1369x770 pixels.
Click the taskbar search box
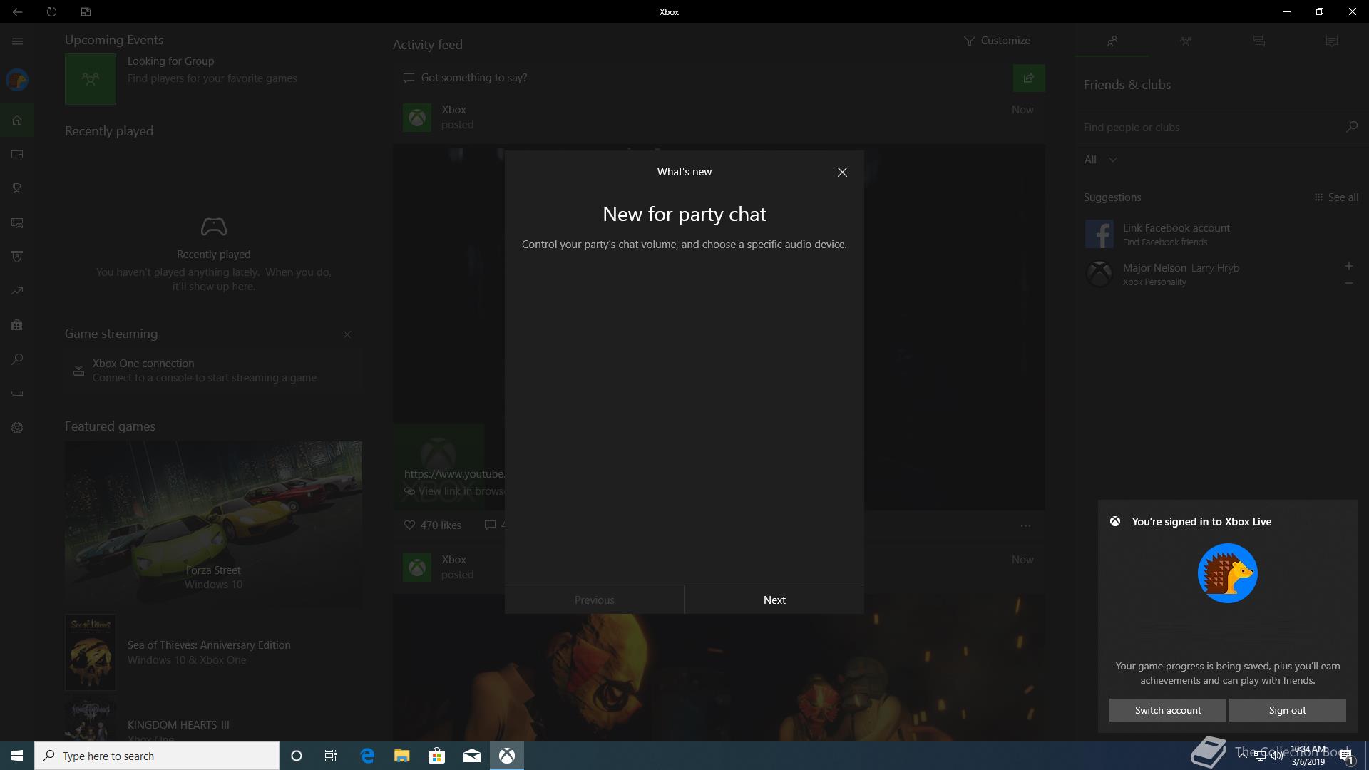pyautogui.click(x=157, y=756)
